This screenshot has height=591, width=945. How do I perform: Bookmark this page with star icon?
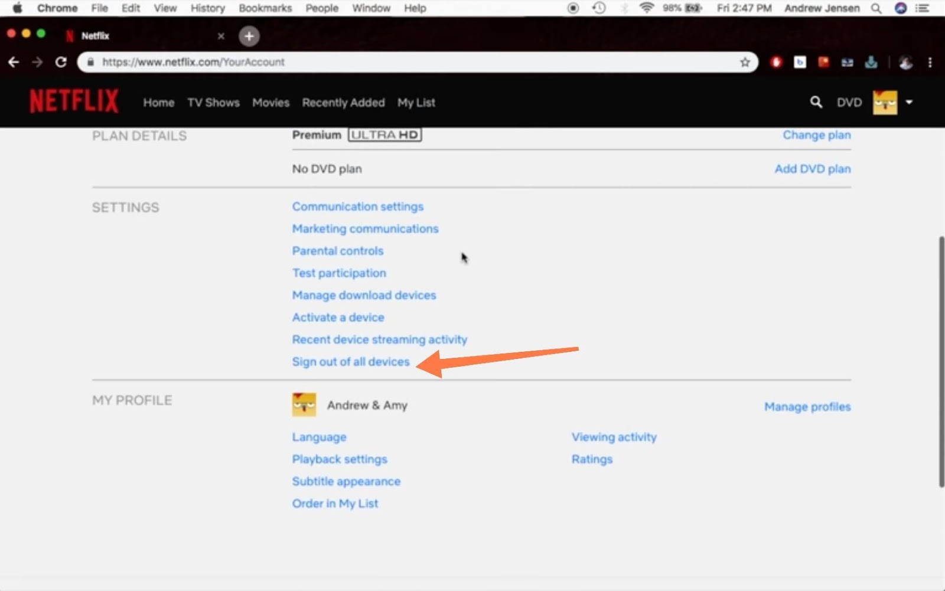745,62
